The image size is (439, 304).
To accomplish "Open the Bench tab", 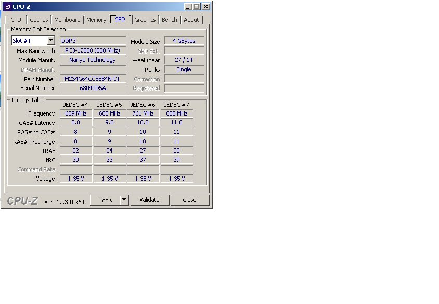I will point(170,20).
